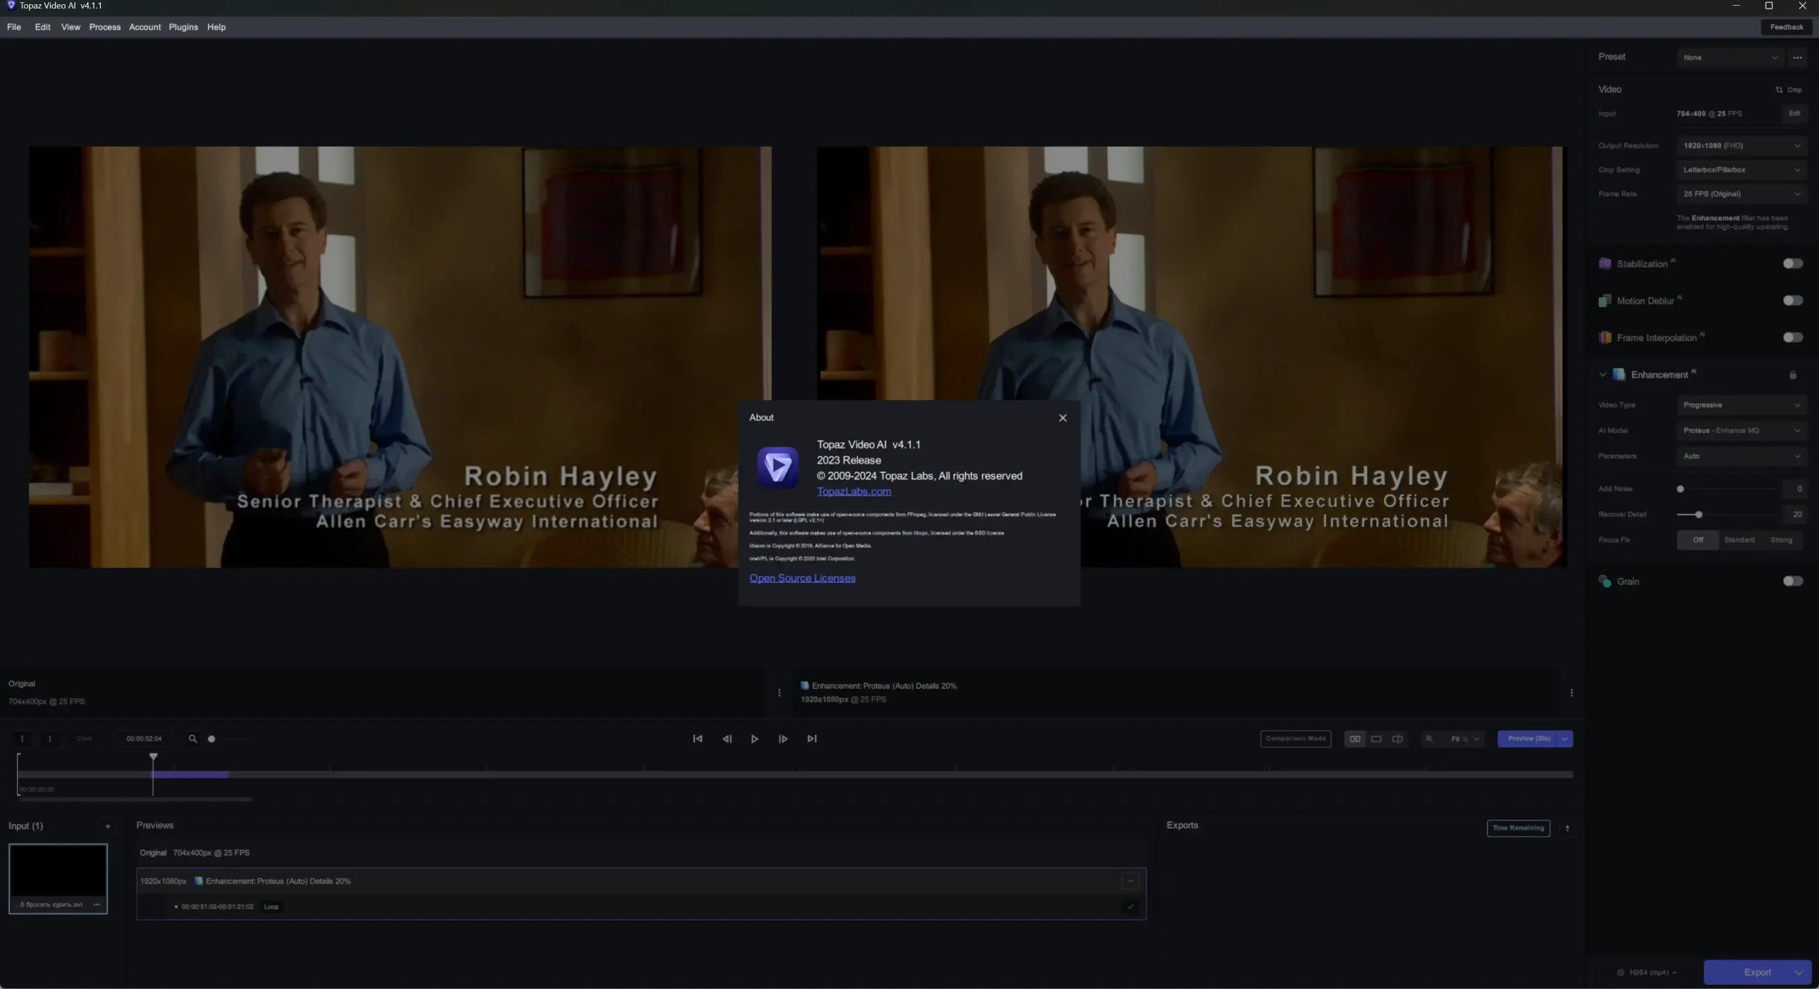This screenshot has height=989, width=1819.
Task: Open the Output Resolution dropdown
Action: pos(1741,146)
